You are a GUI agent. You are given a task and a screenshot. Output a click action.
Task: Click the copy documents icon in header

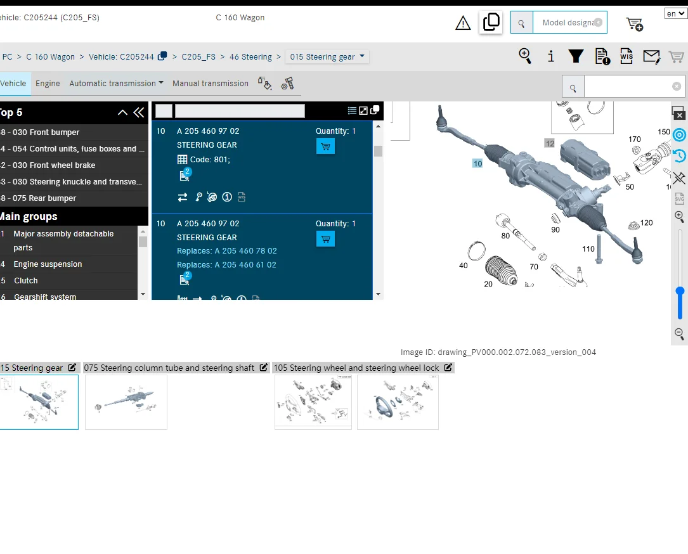click(491, 22)
